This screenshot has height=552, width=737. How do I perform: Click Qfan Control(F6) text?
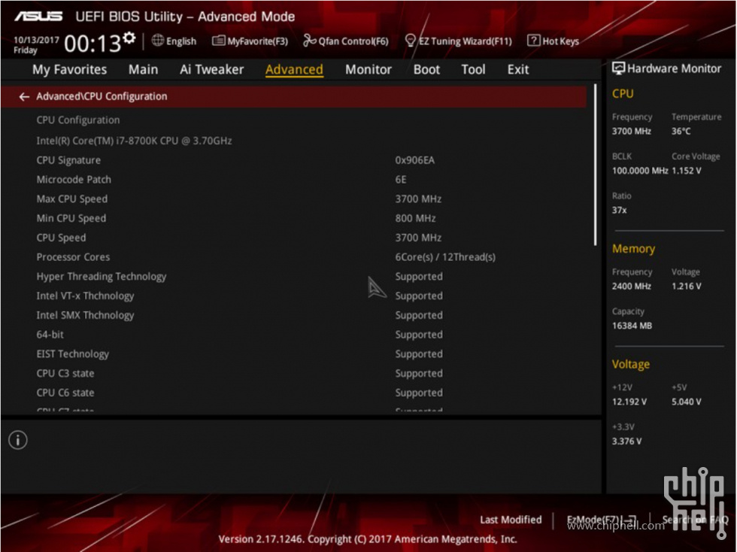[353, 41]
